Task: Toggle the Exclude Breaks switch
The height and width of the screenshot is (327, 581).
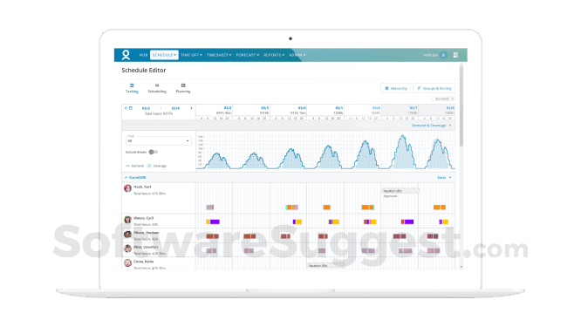Action: tap(153, 152)
